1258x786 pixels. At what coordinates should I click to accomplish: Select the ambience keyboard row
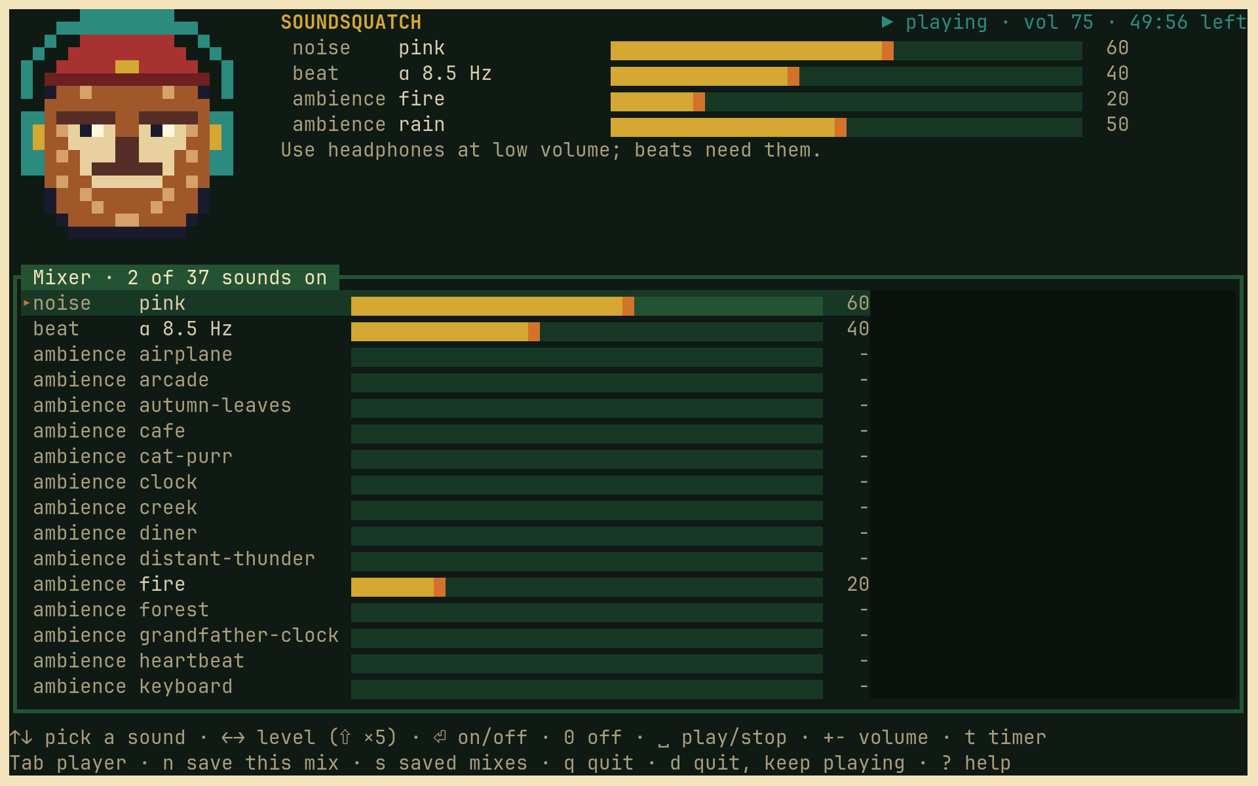coord(446,686)
